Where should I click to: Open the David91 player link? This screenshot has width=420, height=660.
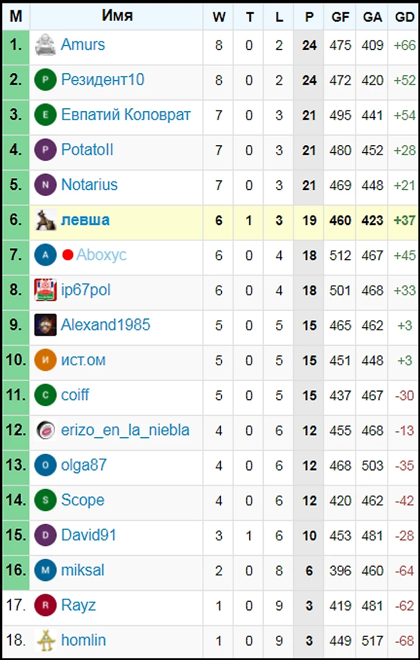click(x=89, y=535)
